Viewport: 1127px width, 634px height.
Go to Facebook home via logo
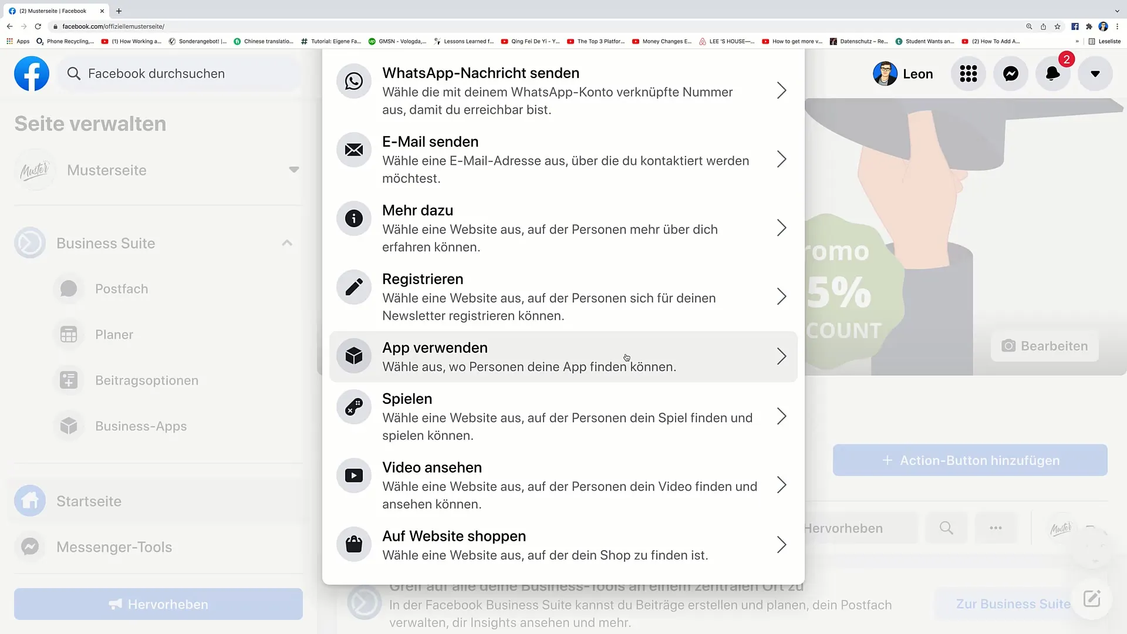click(x=32, y=73)
